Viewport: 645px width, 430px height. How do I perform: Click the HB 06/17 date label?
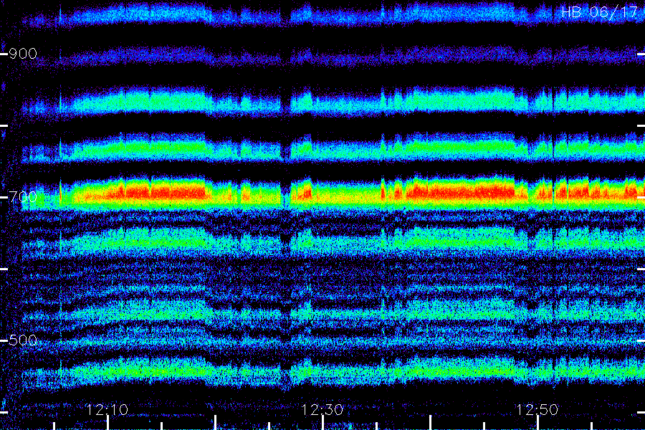pyautogui.click(x=599, y=12)
